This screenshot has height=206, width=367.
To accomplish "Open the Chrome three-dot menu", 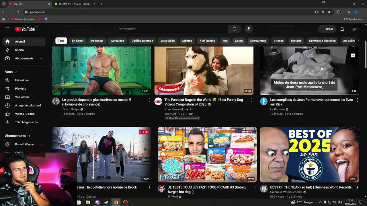I will click(x=363, y=12).
